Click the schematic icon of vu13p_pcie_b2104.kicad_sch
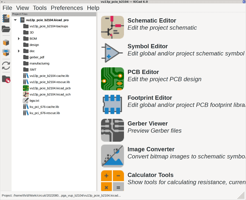 pyautogui.click(x=26, y=94)
